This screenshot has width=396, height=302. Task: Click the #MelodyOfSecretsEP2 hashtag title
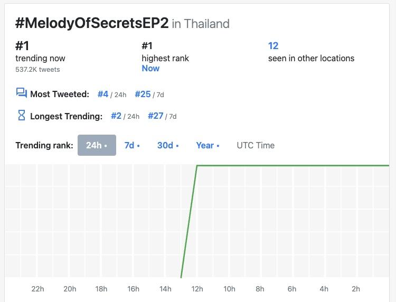click(x=92, y=23)
